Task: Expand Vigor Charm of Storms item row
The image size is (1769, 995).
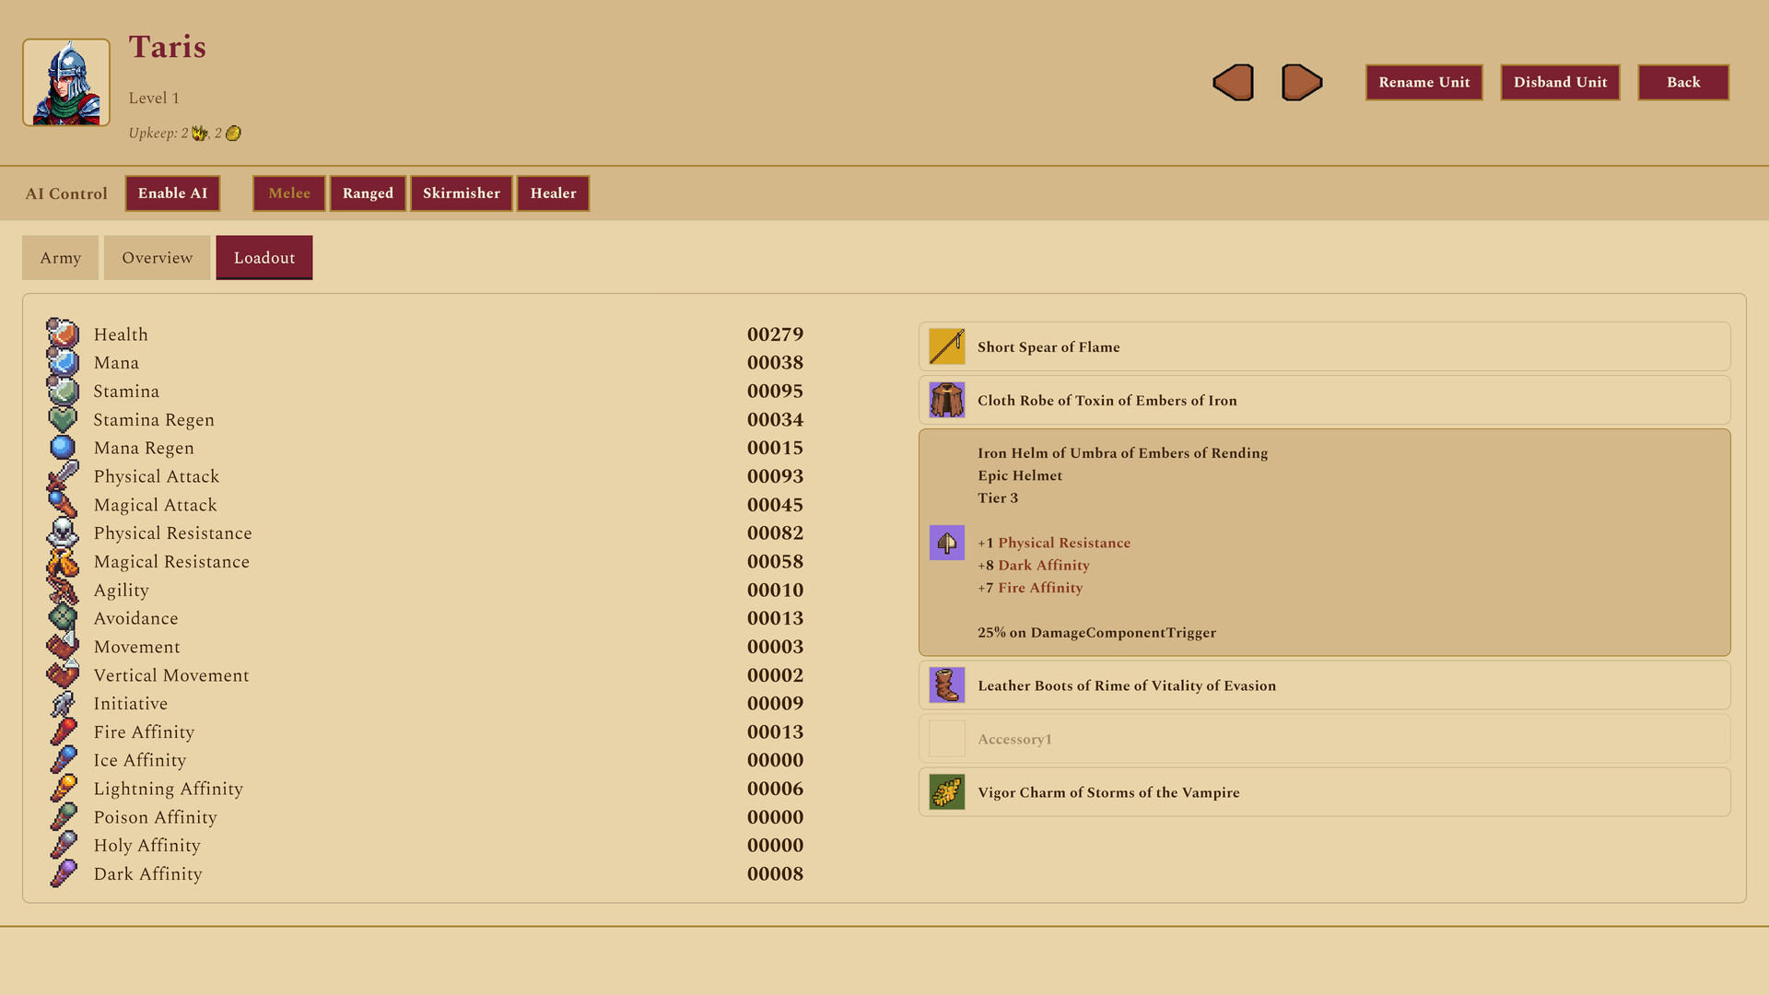Action: click(x=1324, y=792)
